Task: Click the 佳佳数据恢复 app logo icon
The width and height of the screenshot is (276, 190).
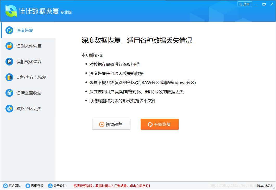Action: tap(11, 11)
